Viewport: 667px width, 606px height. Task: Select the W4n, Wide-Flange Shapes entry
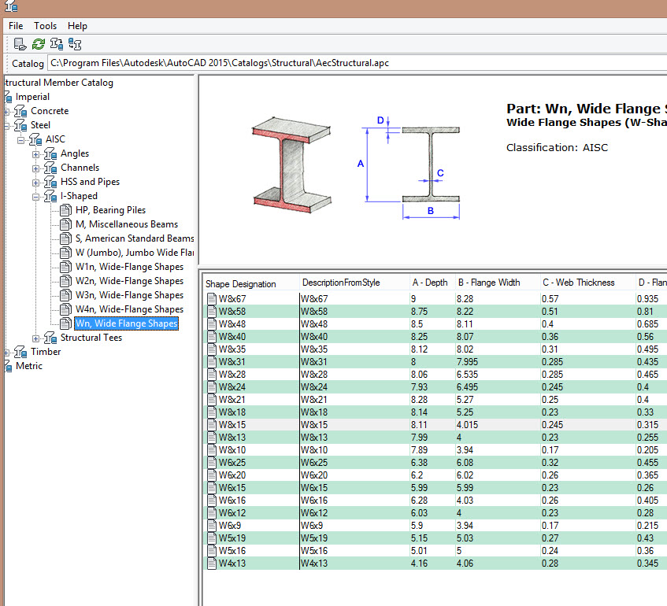[x=128, y=309]
